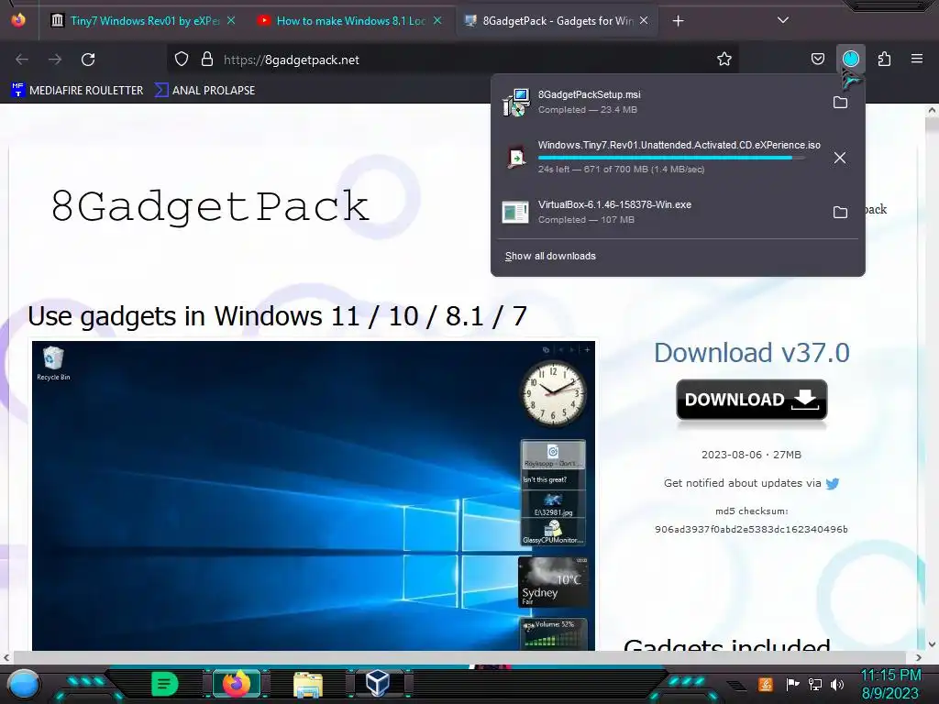Open containing folder for 8GadgetPackSetup.msi
939x704 pixels.
pos(840,103)
